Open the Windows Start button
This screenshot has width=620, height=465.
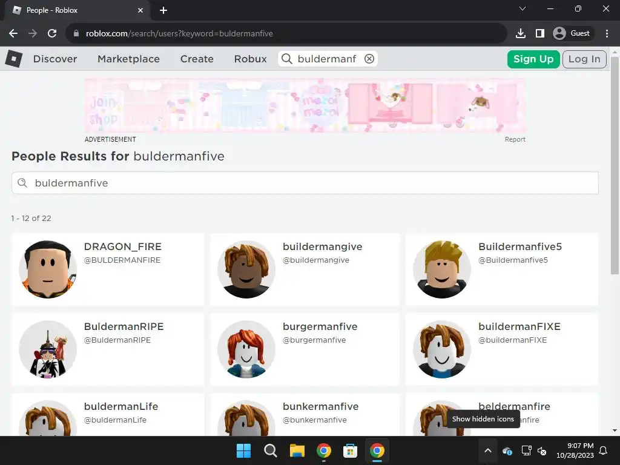click(243, 450)
